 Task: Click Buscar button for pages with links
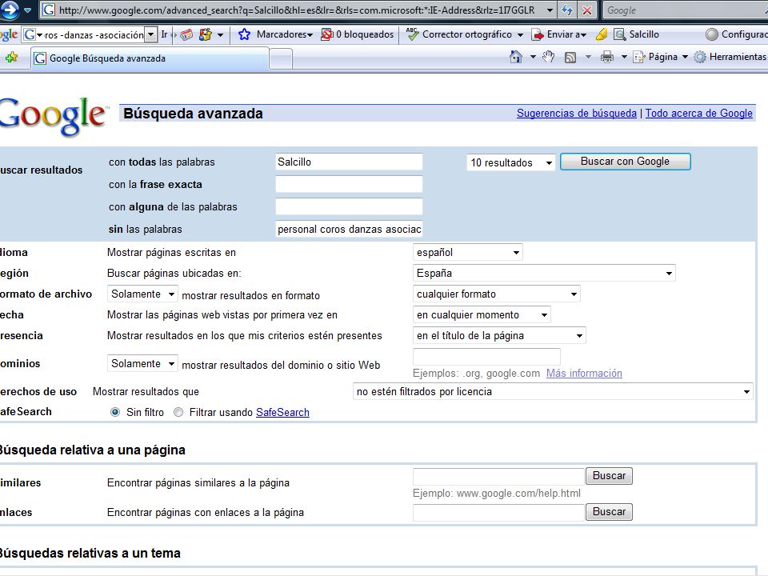[x=609, y=512]
